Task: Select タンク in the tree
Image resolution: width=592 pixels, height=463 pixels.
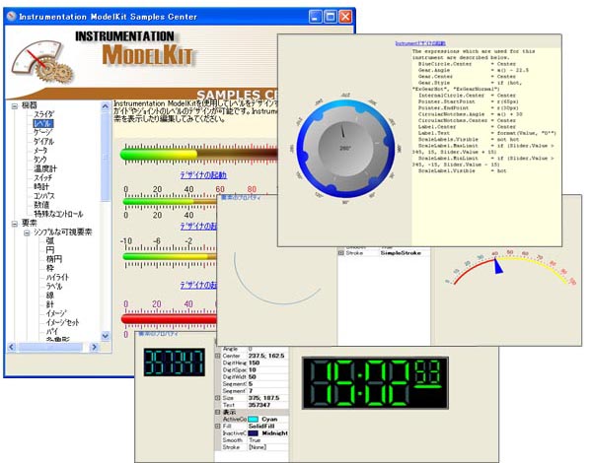Action: pyautogui.click(x=40, y=160)
